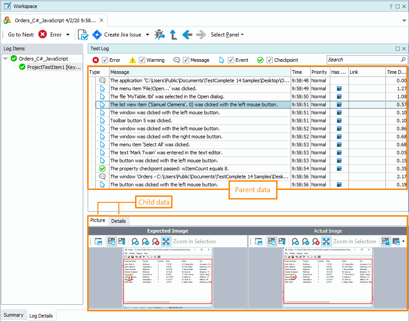Click the blue back arrow icon
The image size is (409, 322).
187,35
